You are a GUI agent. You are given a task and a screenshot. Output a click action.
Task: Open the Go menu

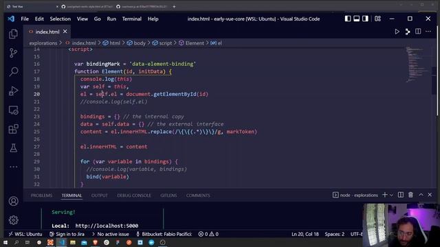tap(98, 19)
